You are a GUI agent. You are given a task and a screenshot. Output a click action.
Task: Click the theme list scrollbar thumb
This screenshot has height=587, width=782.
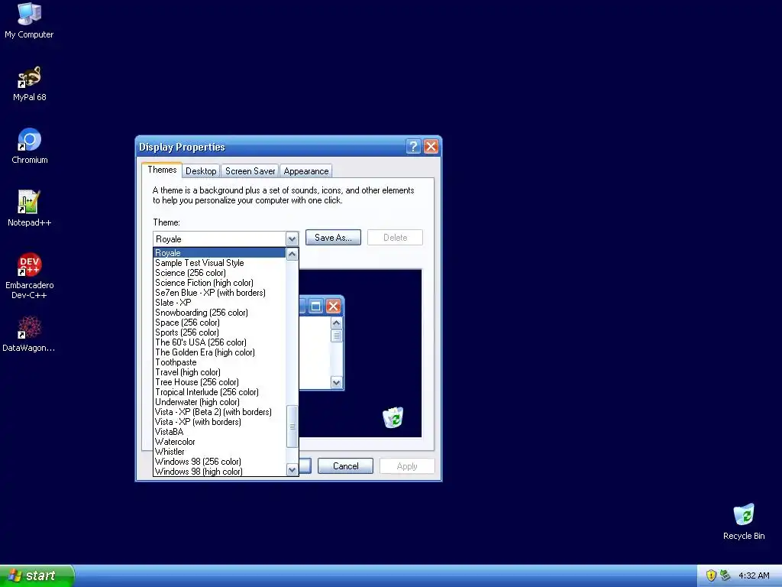pos(292,426)
